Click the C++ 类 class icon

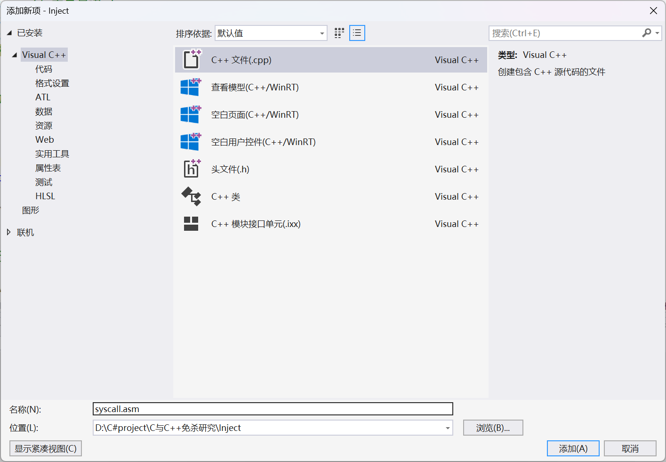pyautogui.click(x=191, y=196)
